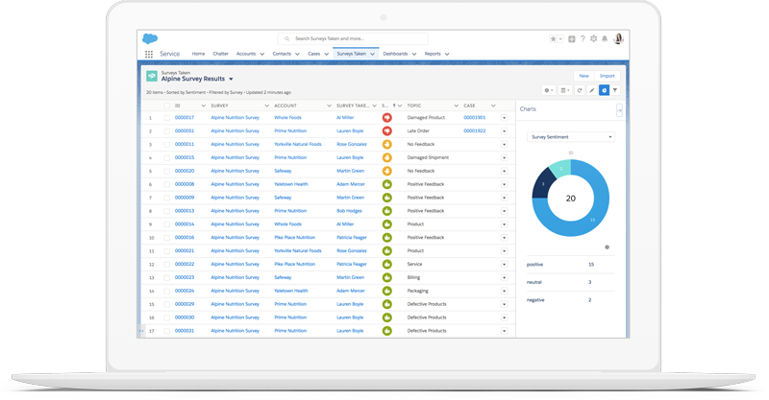This screenshot has height=400, width=769.
Task: Open List View Controls gear
Action: point(548,90)
